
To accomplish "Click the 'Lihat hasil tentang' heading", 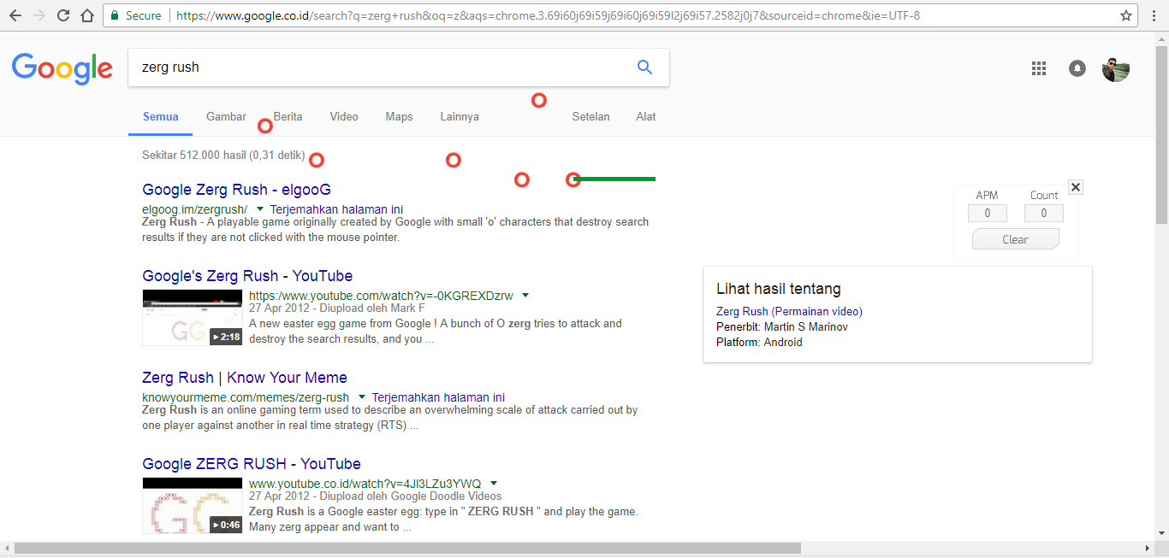I will tap(779, 289).
